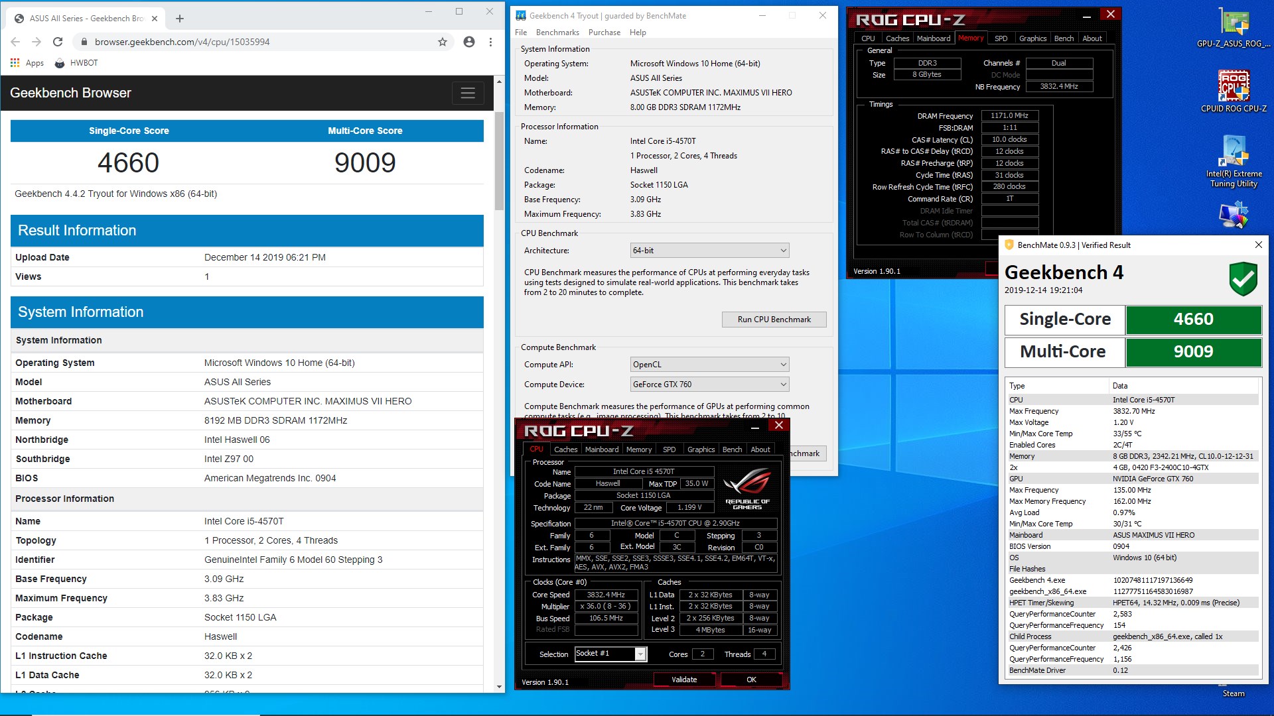Screen dimensions: 1274x716
Task: Open Chrome three-dot menu
Action: tap(490, 42)
